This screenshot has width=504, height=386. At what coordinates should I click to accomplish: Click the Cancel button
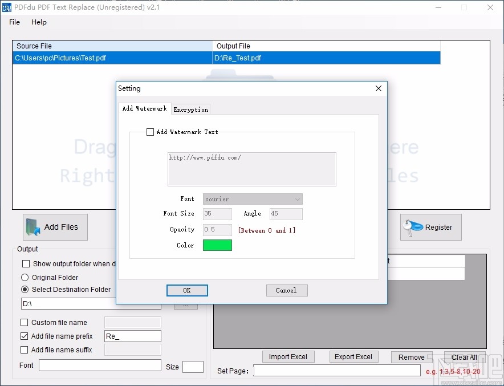click(287, 290)
